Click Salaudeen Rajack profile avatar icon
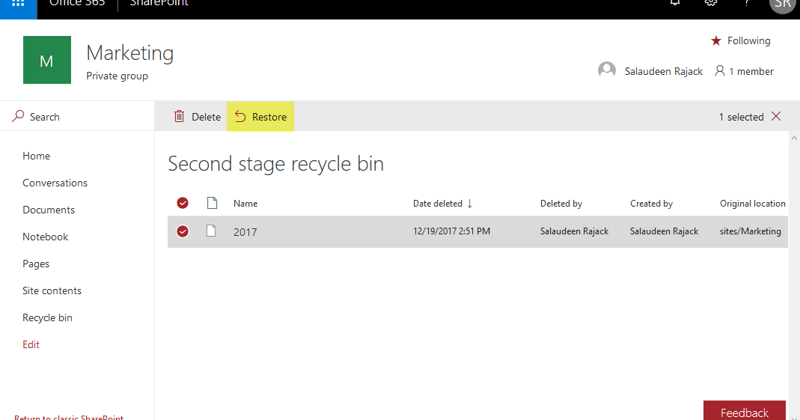This screenshot has height=420, width=800. (x=607, y=70)
